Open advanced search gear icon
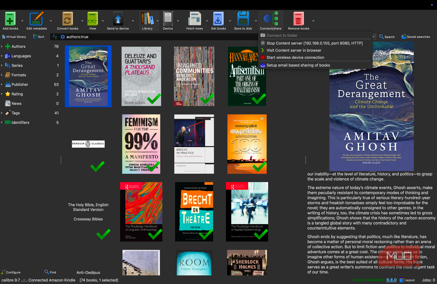The width and height of the screenshot is (437, 284). (63, 37)
